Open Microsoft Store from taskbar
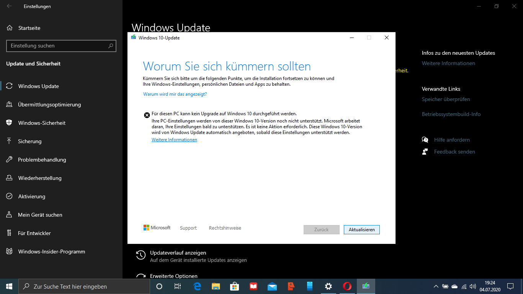The width and height of the screenshot is (523, 294). click(x=235, y=286)
